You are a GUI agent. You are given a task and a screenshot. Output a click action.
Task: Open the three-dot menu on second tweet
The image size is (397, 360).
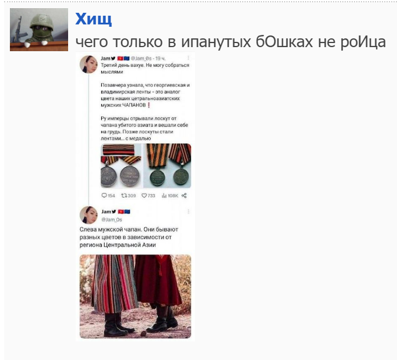point(189,212)
